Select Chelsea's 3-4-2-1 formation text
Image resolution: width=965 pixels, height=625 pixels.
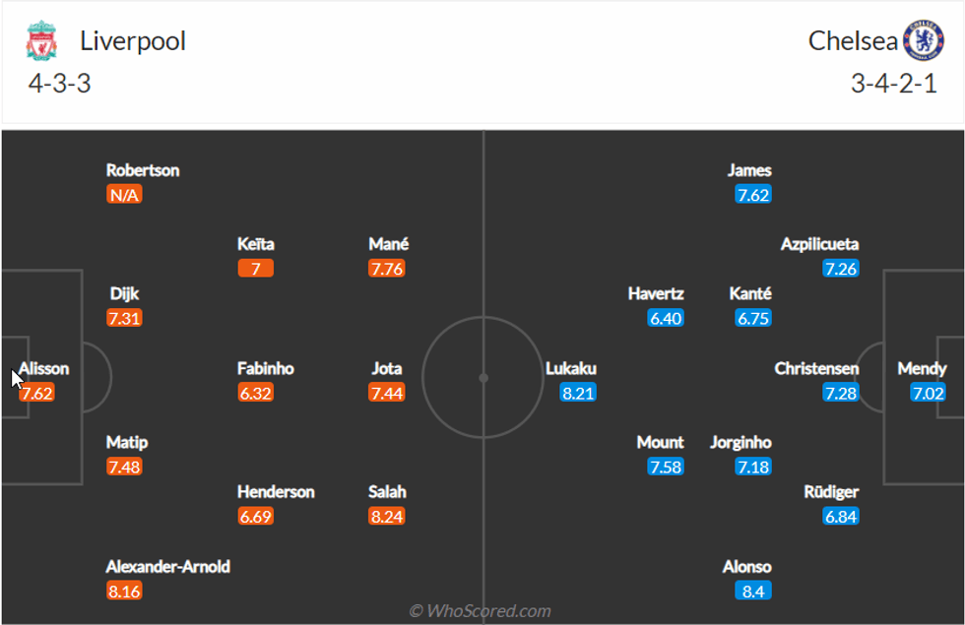pyautogui.click(x=894, y=84)
